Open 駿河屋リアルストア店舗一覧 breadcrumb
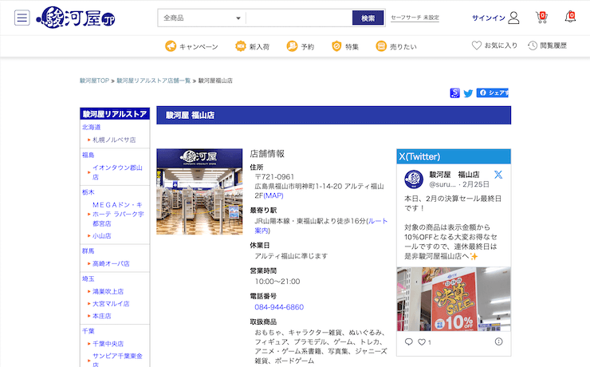 [154, 81]
